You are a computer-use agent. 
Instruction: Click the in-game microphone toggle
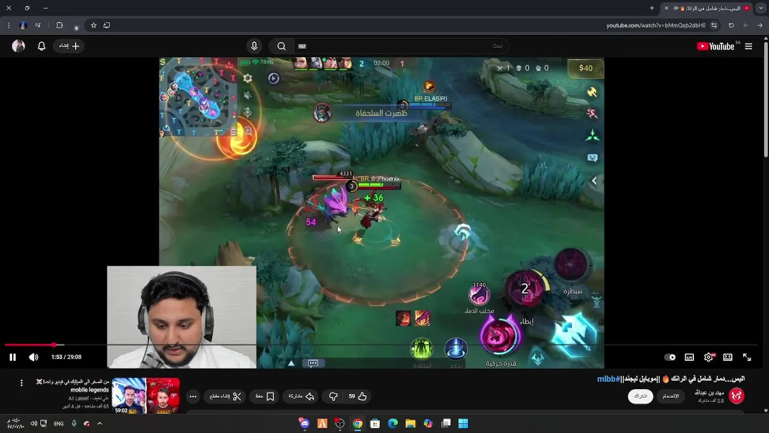[248, 112]
